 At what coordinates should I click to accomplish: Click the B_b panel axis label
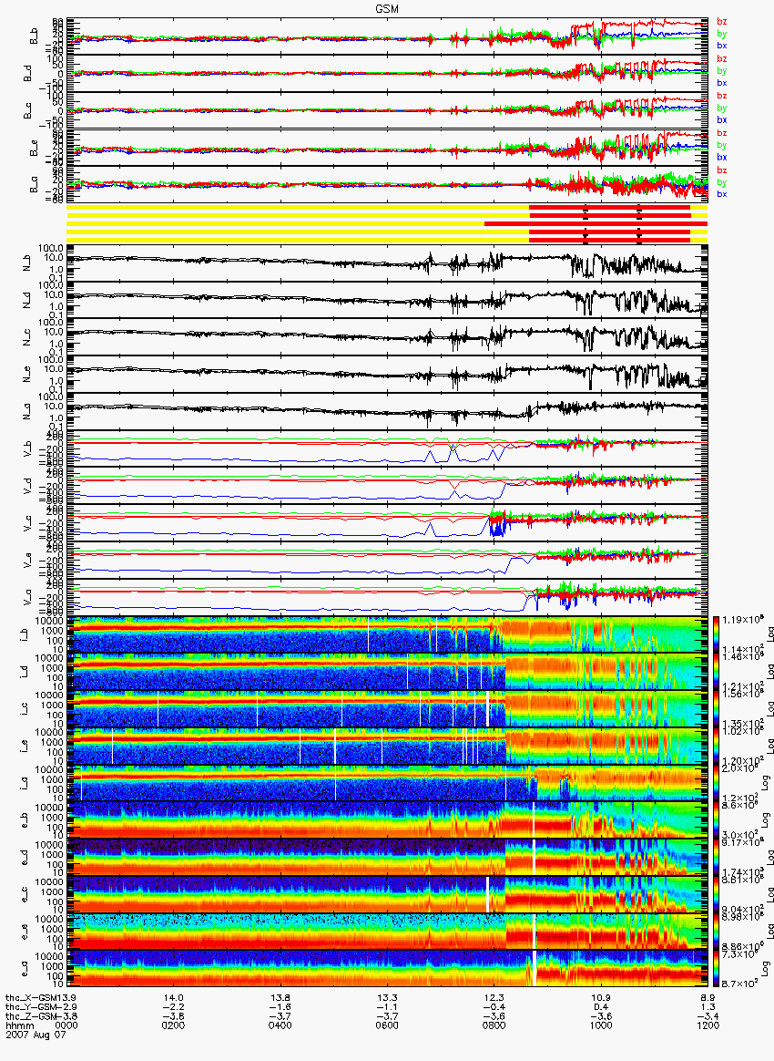point(32,36)
